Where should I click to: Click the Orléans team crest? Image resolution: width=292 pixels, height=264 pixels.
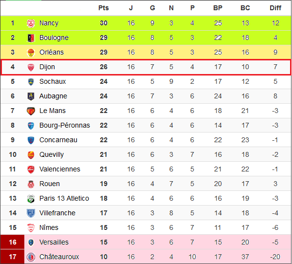tap(31, 52)
